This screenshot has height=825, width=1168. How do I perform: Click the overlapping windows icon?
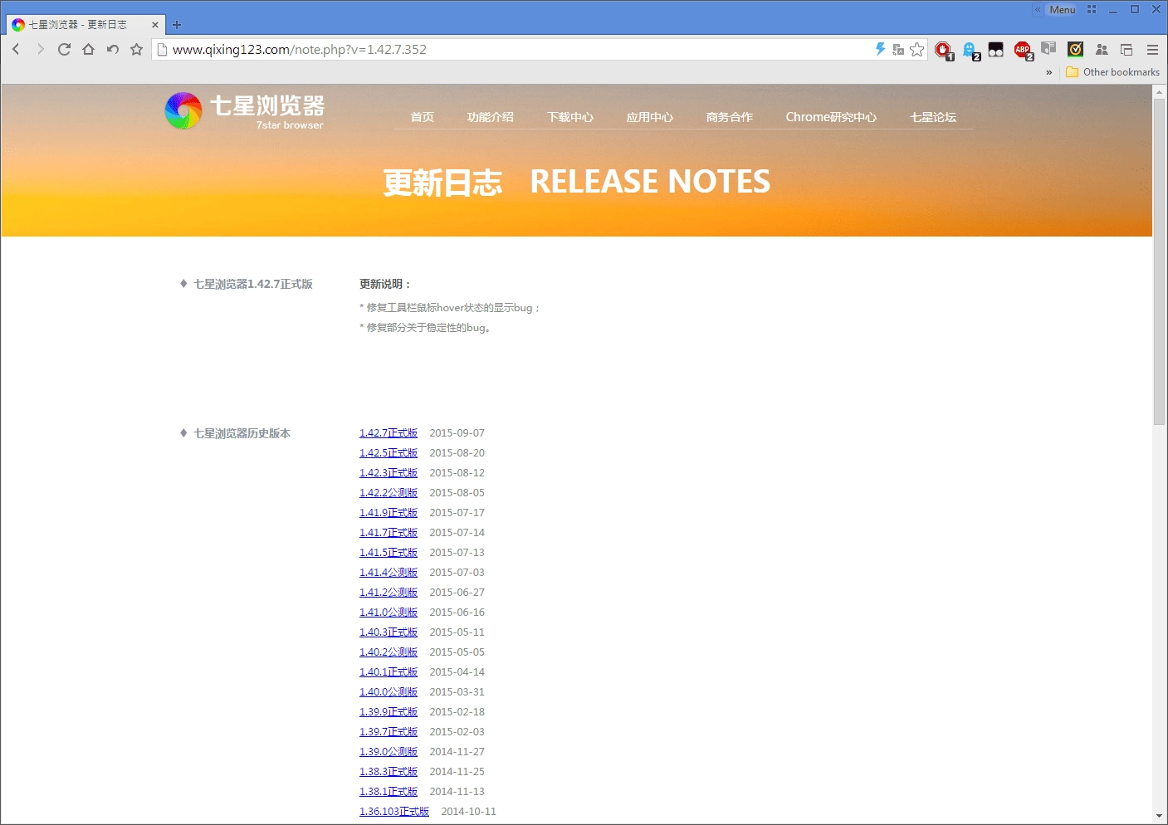[1126, 50]
